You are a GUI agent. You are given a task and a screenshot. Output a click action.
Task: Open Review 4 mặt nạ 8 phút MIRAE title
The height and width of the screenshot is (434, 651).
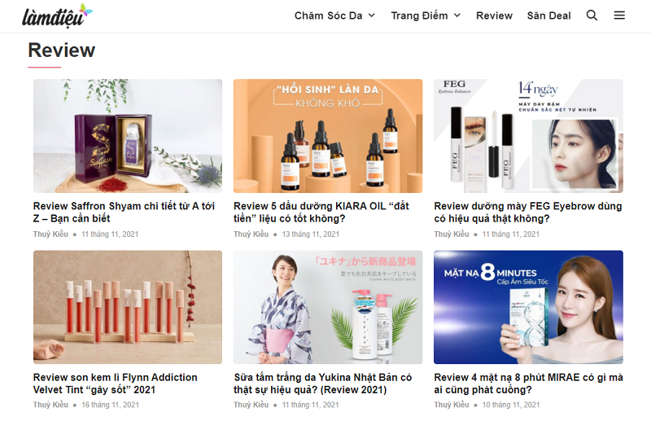[x=528, y=384]
